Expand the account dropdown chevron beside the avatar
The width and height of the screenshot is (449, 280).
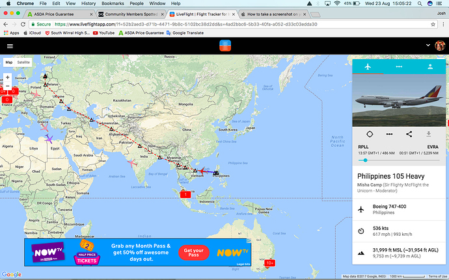pyautogui.click(x=428, y=45)
